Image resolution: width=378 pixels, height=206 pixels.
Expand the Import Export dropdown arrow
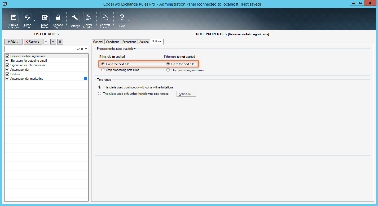pyautogui.click(x=34, y=20)
